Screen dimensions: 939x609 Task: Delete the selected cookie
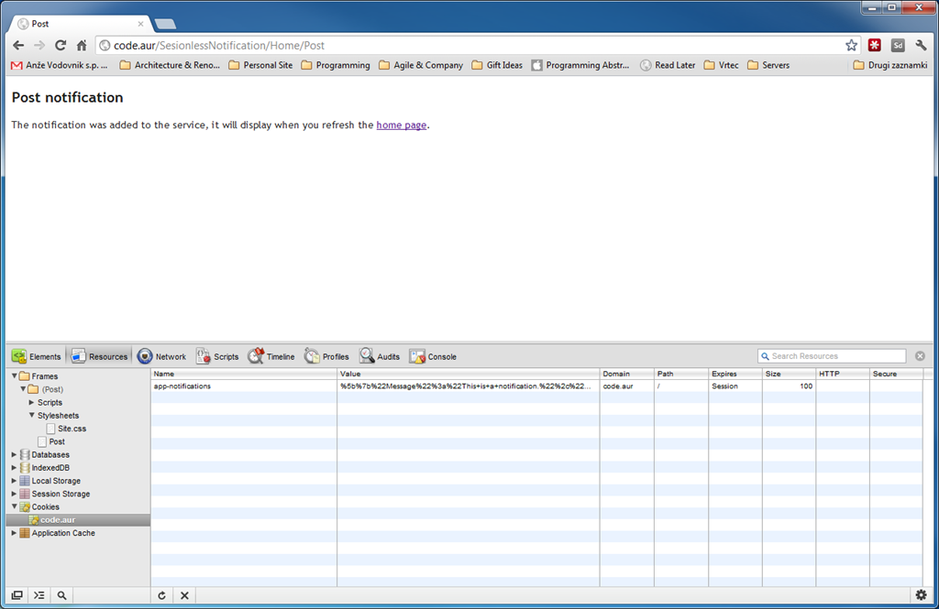pyautogui.click(x=184, y=595)
